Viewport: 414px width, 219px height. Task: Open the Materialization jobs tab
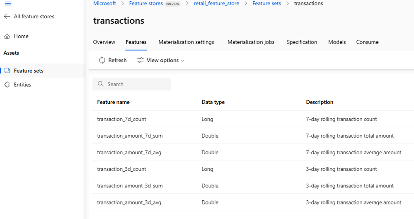[251, 42]
